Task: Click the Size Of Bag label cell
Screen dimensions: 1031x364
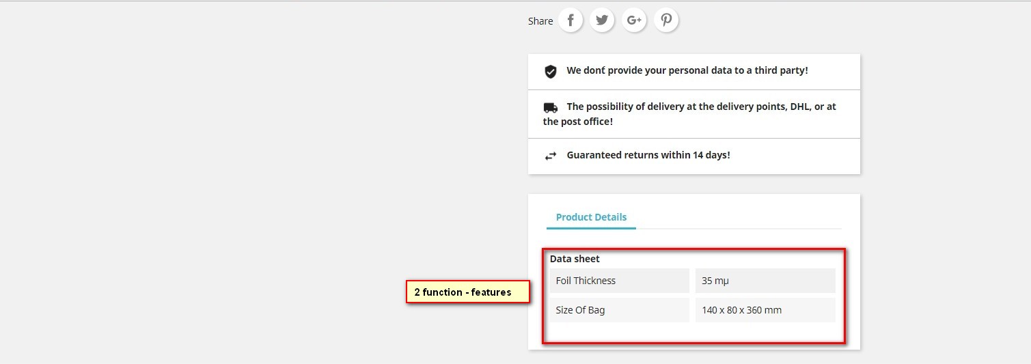Action: [620, 310]
